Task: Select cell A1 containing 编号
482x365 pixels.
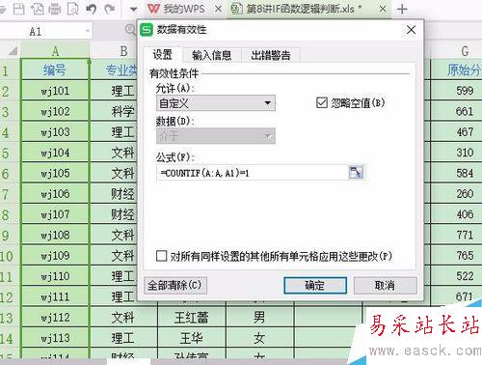Action: pos(55,70)
